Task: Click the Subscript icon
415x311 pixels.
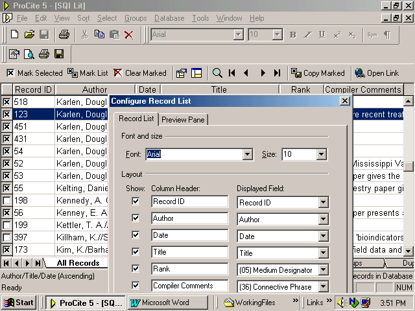Action: click(352, 34)
